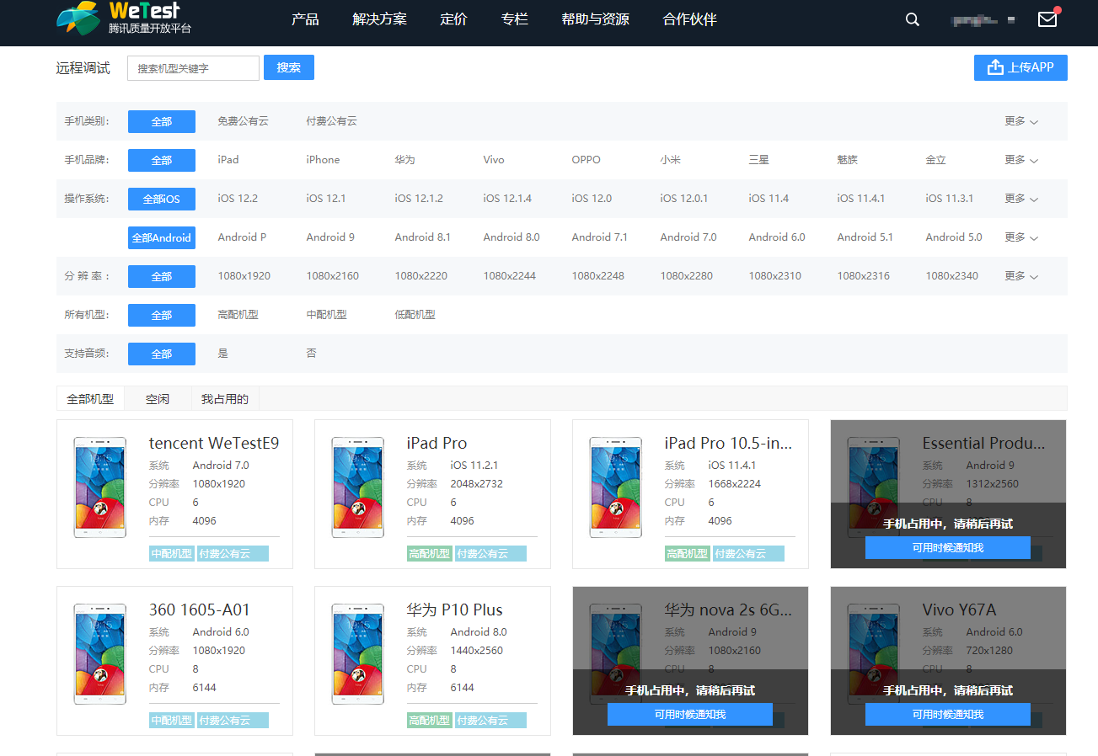The height and width of the screenshot is (756, 1098).
Task: Filter by 免费公有云
Action: tap(243, 121)
